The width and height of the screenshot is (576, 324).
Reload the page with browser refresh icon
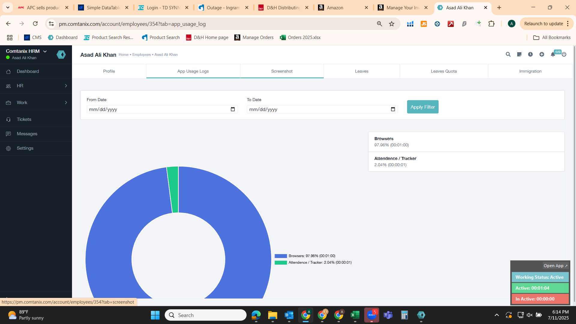coord(35,24)
